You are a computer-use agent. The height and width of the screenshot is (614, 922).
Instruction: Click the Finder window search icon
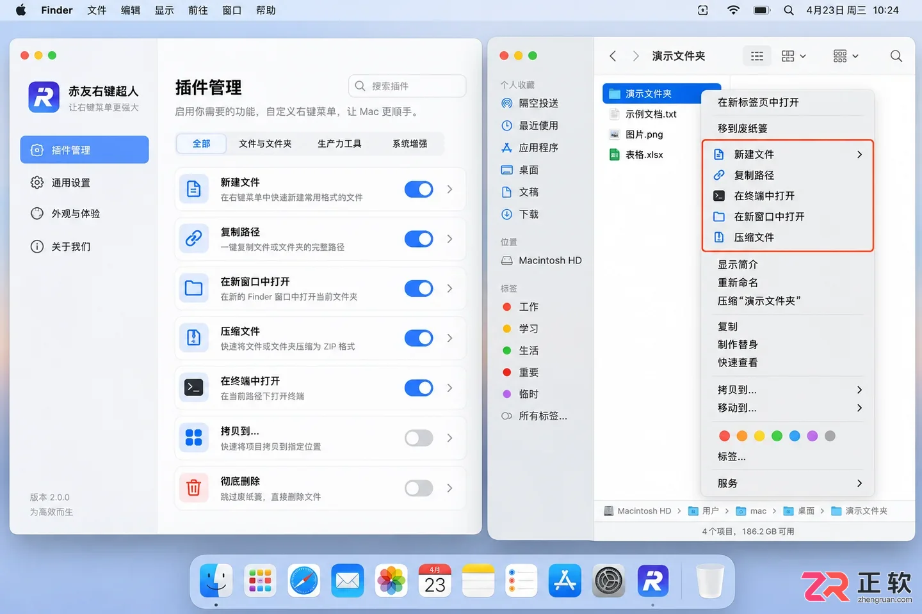[x=896, y=56]
